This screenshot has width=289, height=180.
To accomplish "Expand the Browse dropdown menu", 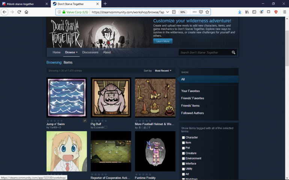I will [x=71, y=52].
